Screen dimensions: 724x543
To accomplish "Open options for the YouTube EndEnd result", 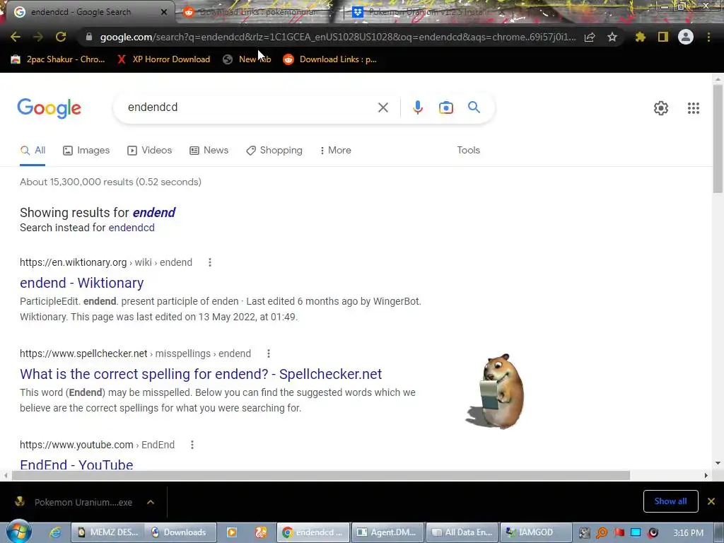I will (x=192, y=445).
